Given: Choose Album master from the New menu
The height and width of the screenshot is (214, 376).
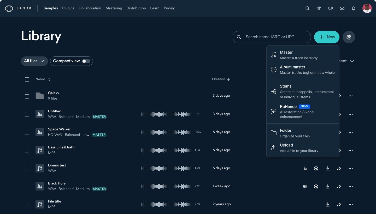Looking at the screenshot, I should pyautogui.click(x=303, y=70).
